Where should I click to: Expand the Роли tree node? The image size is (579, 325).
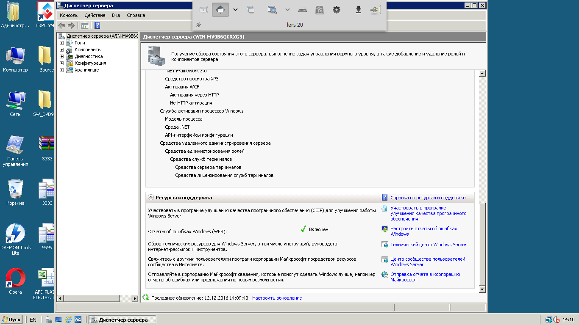tap(61, 43)
